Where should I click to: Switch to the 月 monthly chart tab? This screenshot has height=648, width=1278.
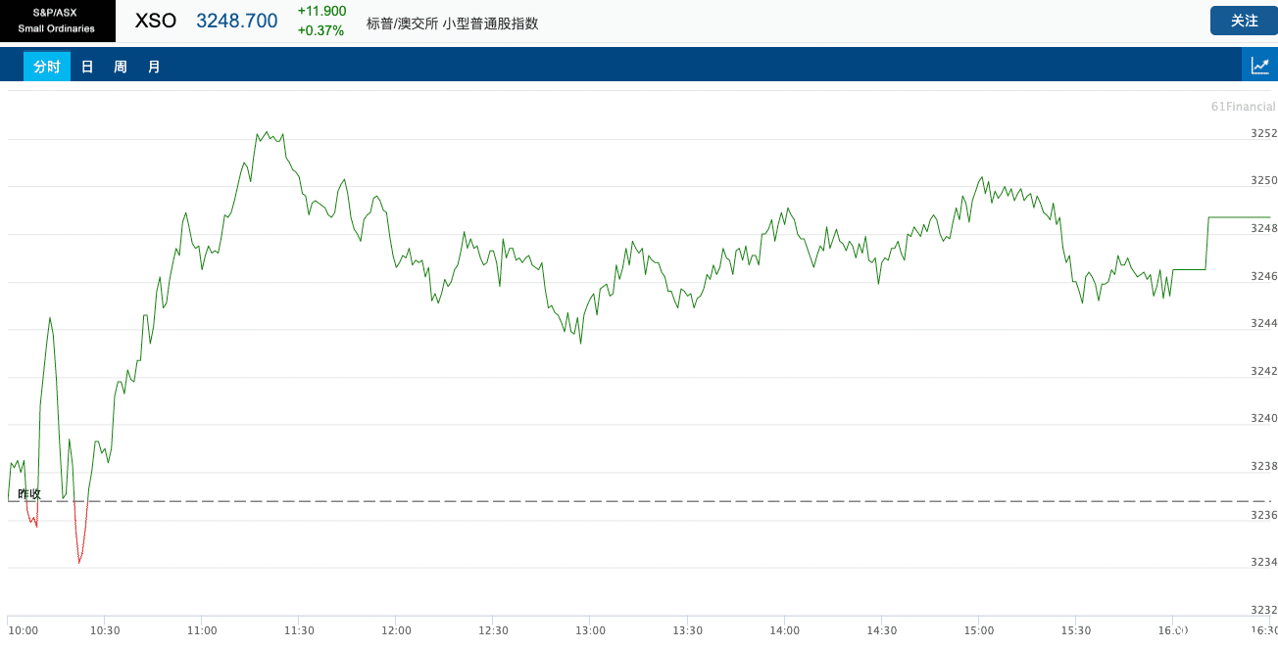click(x=154, y=67)
